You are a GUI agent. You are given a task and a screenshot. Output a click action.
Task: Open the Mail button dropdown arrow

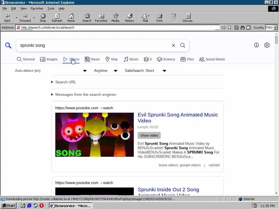(x=148, y=16)
